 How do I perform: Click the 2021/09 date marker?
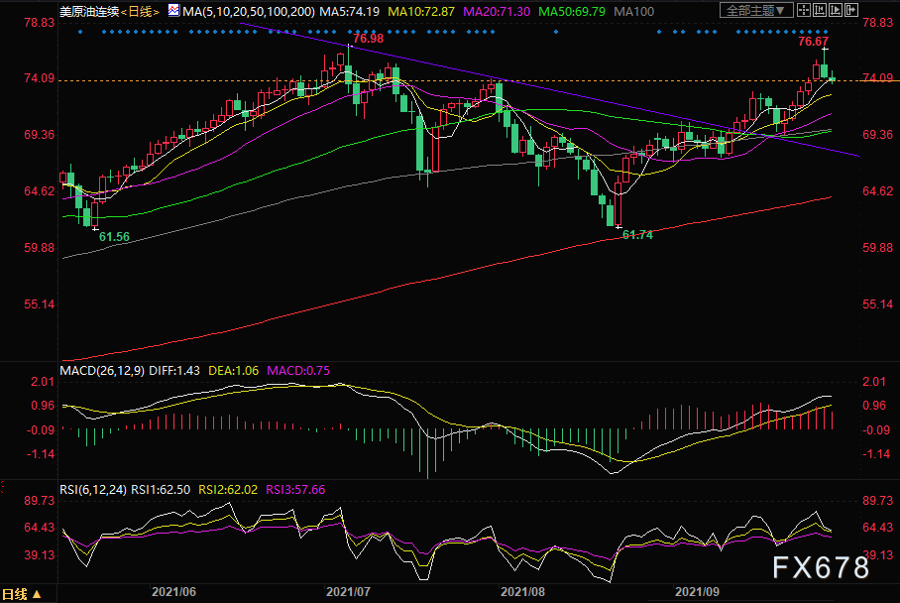[697, 592]
